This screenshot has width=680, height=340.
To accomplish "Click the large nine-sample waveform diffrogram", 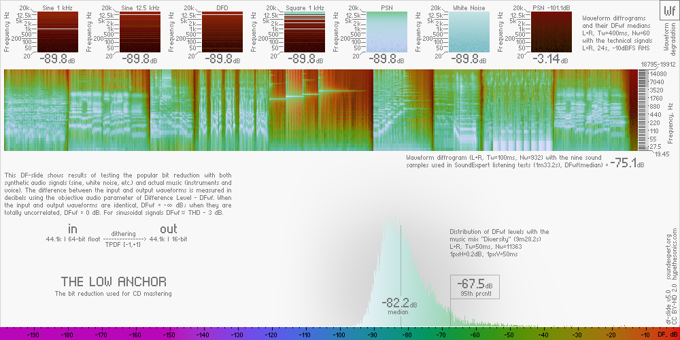I will pos(320,110).
